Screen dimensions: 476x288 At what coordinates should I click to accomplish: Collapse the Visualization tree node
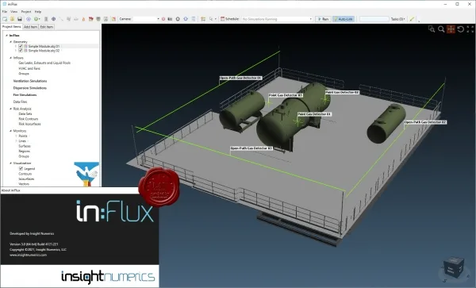[x=10, y=163]
